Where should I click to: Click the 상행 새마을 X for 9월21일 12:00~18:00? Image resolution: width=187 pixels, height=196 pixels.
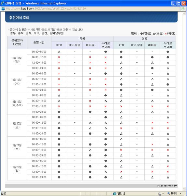(152, 150)
